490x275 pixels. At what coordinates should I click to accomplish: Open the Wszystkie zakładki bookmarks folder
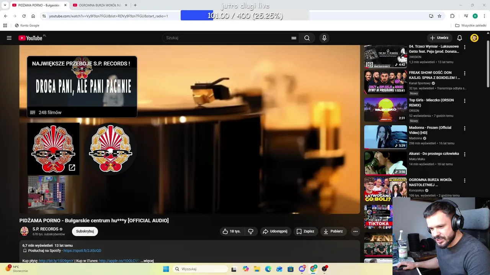pyautogui.click(x=471, y=26)
